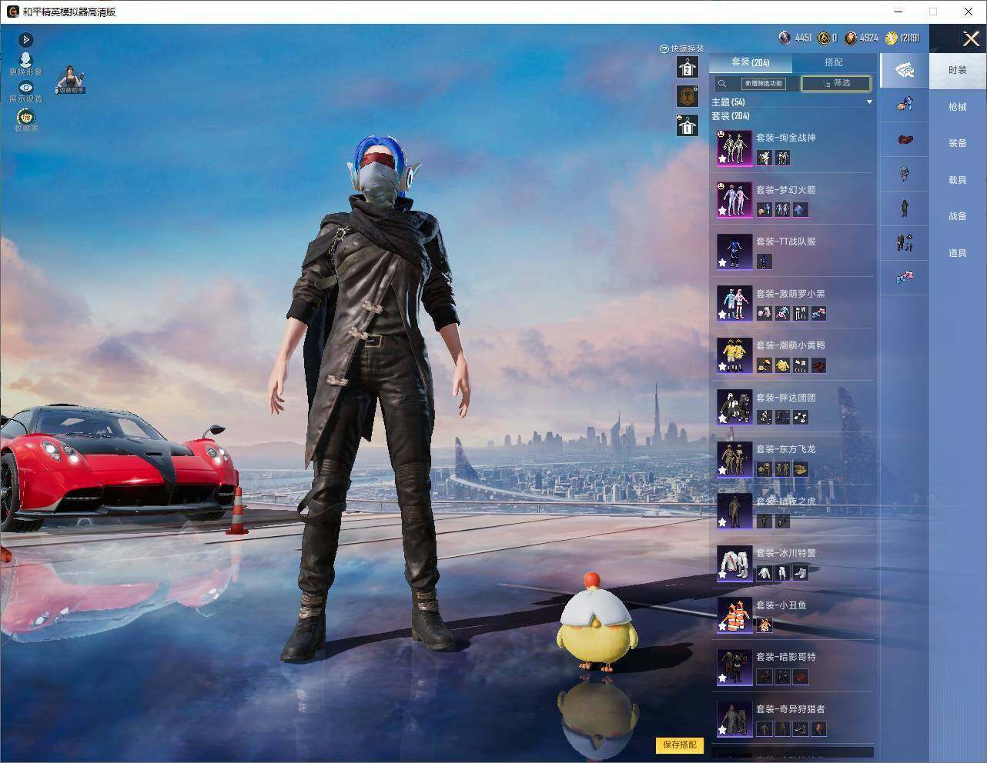The width and height of the screenshot is (987, 763).
Task: Open the 筛选 filter button
Action: (x=835, y=83)
